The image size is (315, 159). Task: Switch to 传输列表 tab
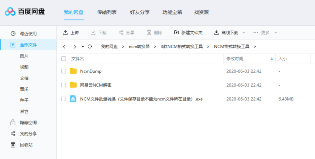[107, 12]
